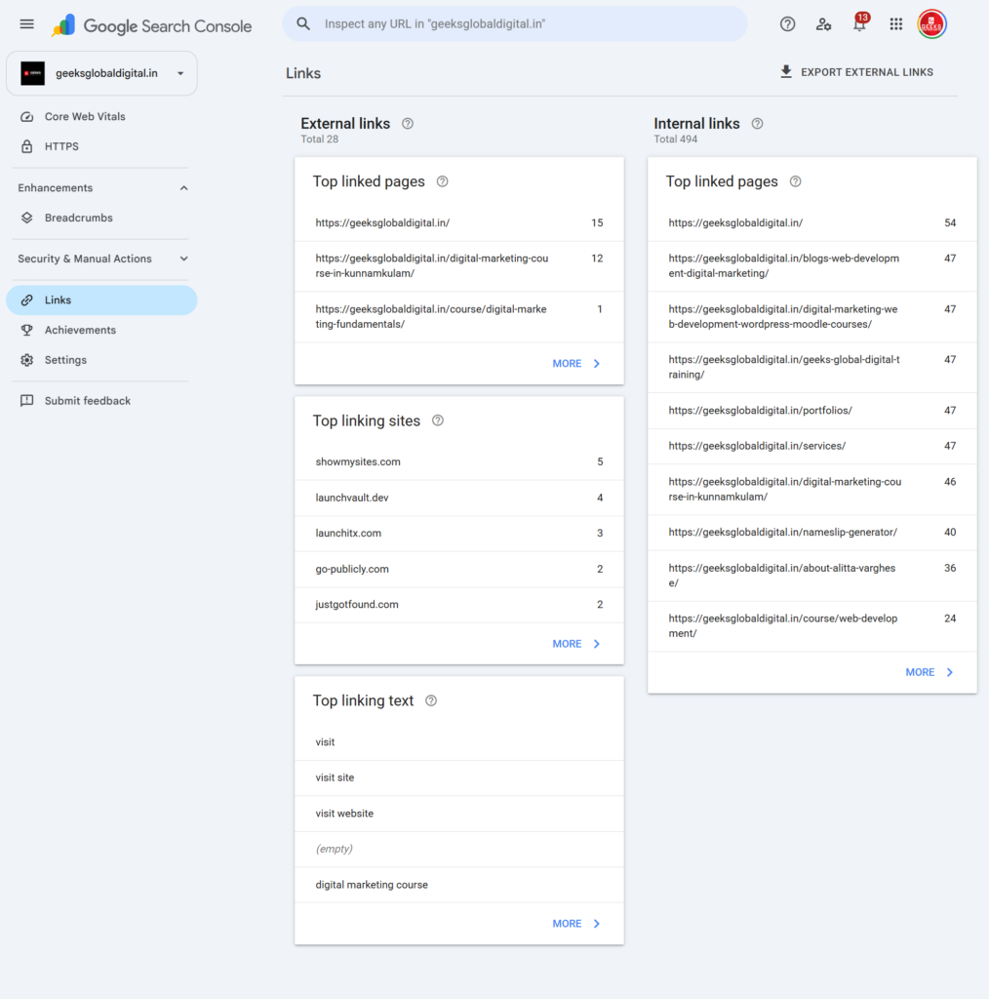The image size is (989, 999).
Task: Click the Links chain icon in sidebar
Action: coord(26,300)
